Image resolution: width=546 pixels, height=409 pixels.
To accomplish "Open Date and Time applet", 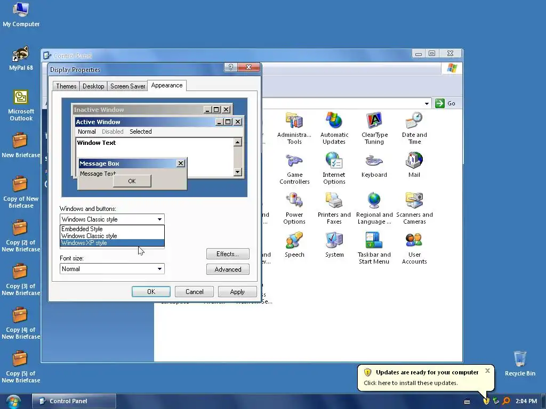I will pos(414,128).
